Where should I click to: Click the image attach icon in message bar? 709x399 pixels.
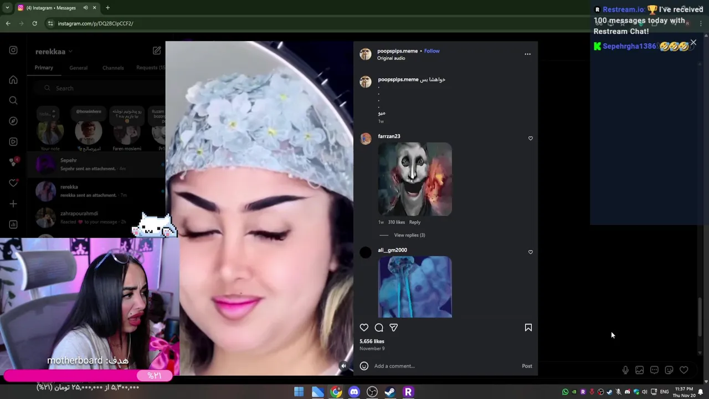click(640, 370)
